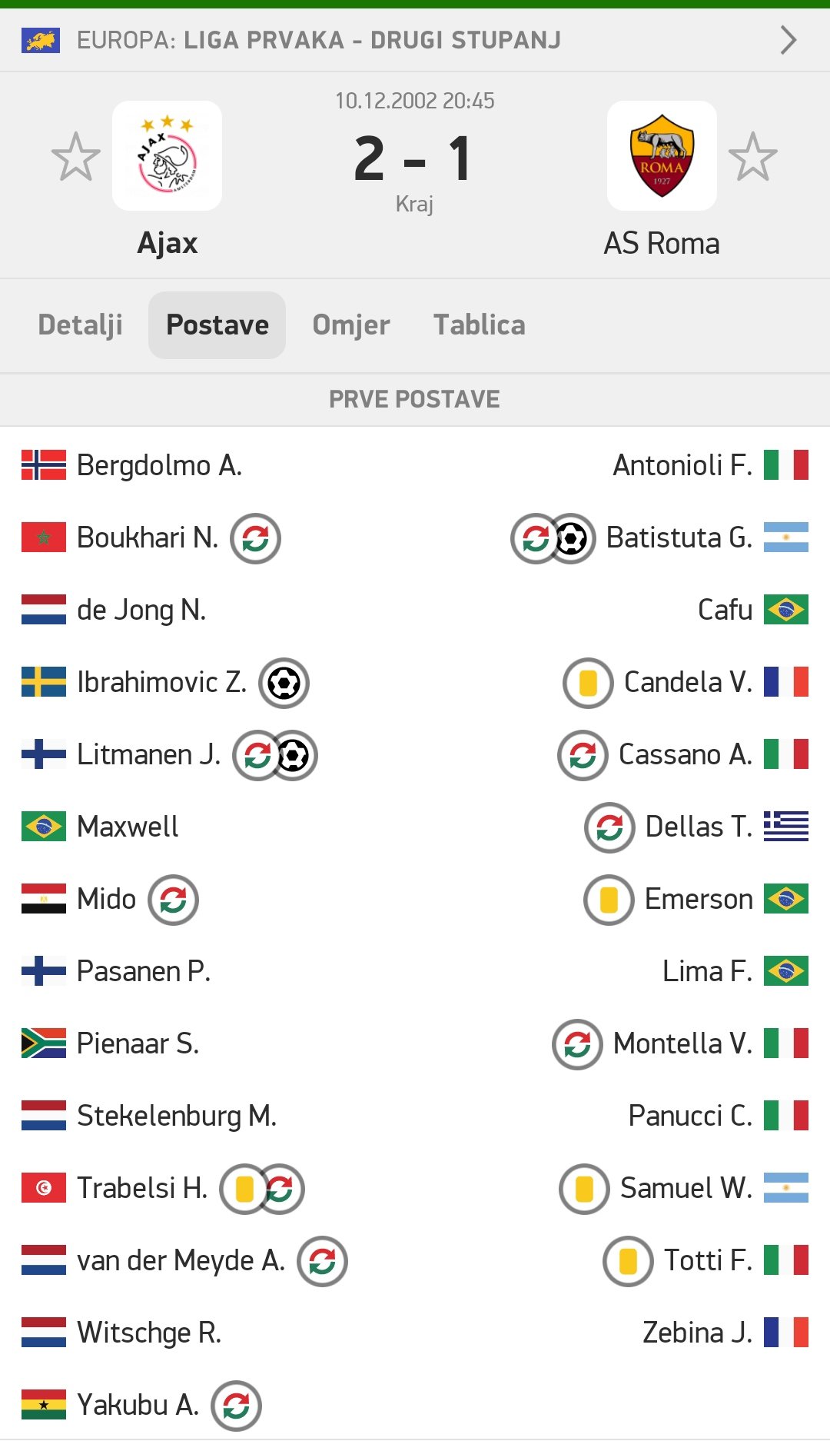Click Mido's substitution icon
830x1441 pixels.
(x=173, y=900)
